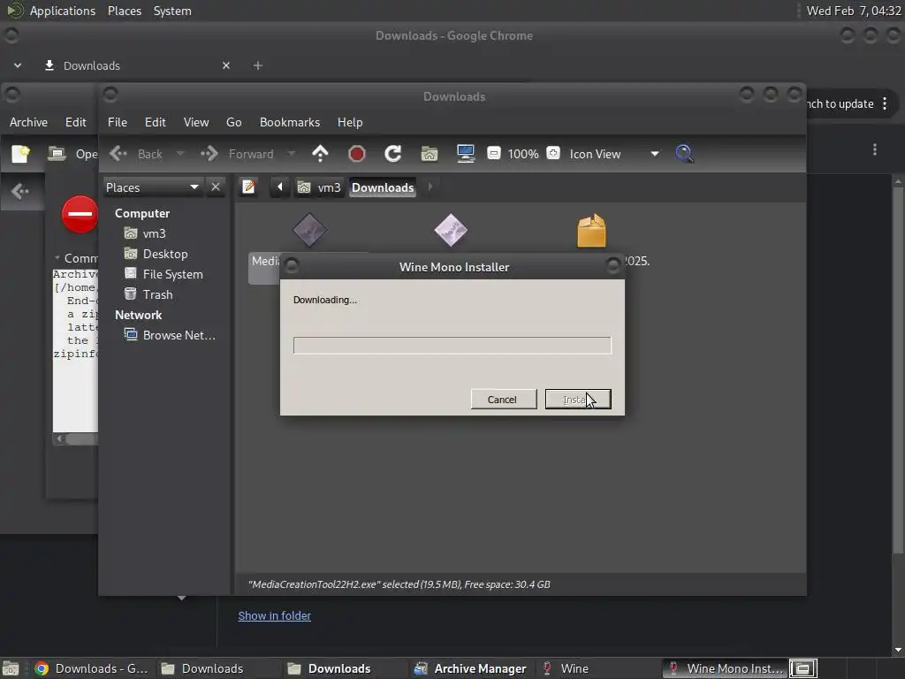Open Edit menu in Archive Manager window

[76, 122]
